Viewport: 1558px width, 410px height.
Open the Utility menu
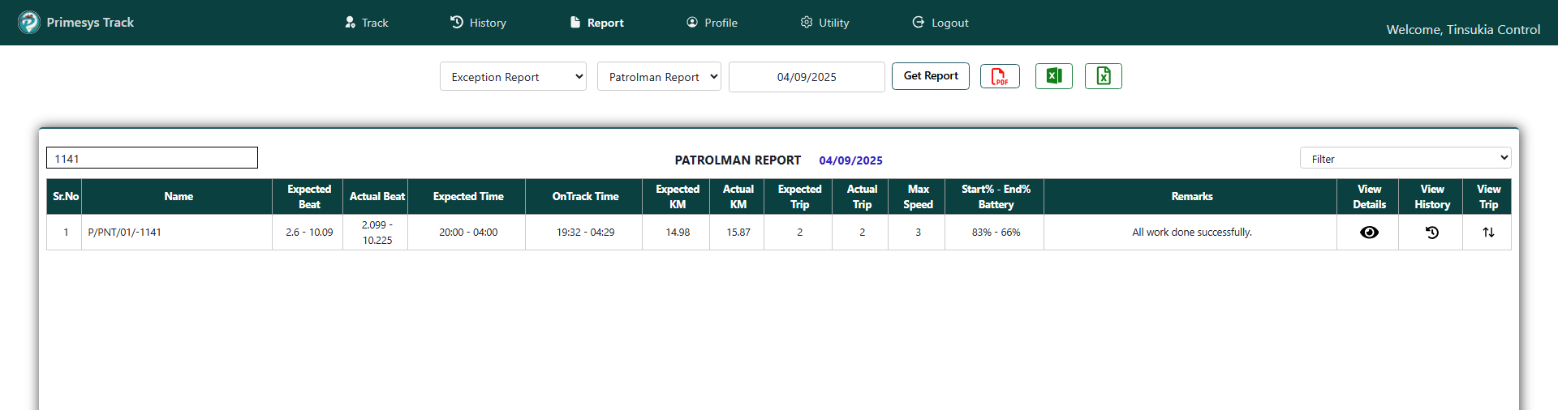pyautogui.click(x=825, y=23)
